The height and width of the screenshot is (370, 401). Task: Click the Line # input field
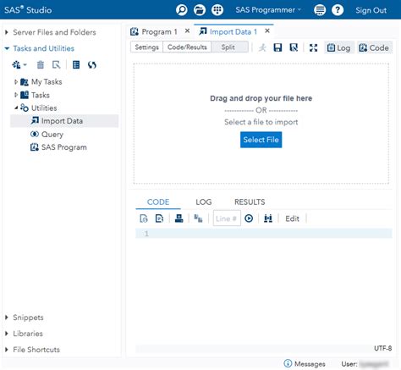[x=227, y=218]
